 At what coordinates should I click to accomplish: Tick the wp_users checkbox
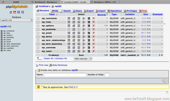pos(38,51)
